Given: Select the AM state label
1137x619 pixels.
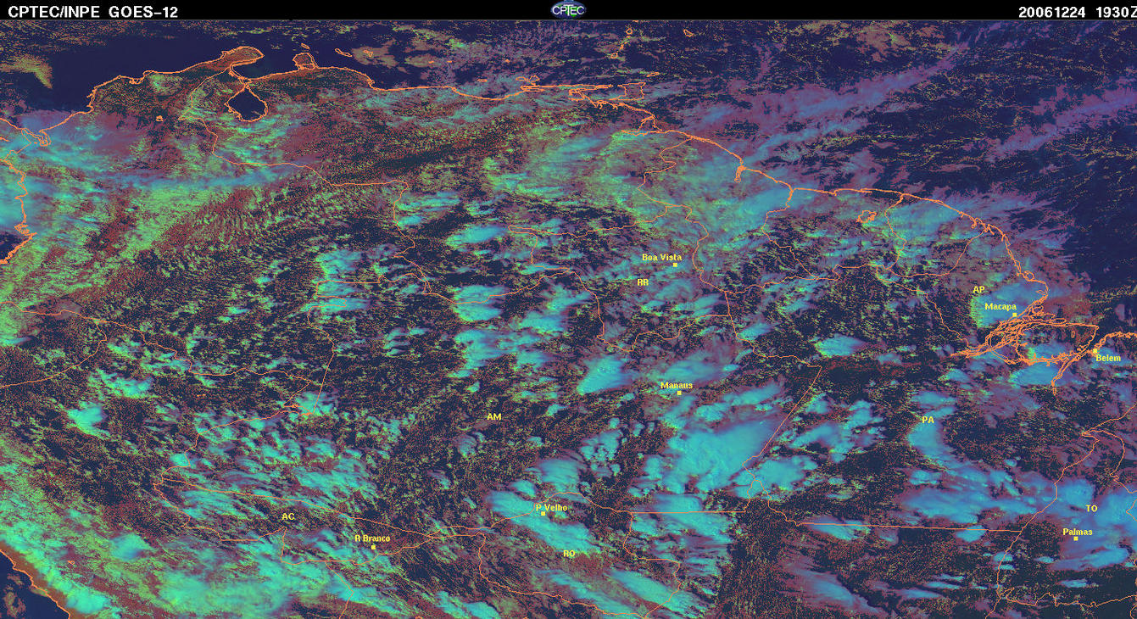Looking at the screenshot, I should (494, 417).
